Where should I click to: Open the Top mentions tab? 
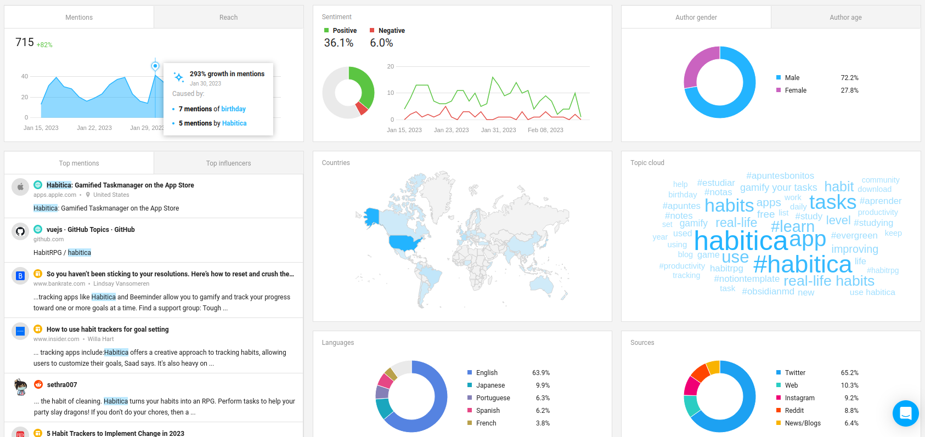point(79,163)
